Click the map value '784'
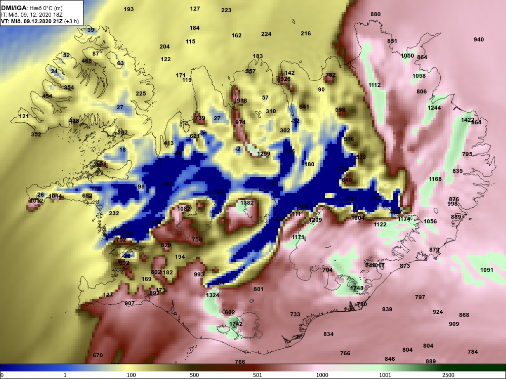The width and height of the screenshot is (506, 379). click(473, 352)
